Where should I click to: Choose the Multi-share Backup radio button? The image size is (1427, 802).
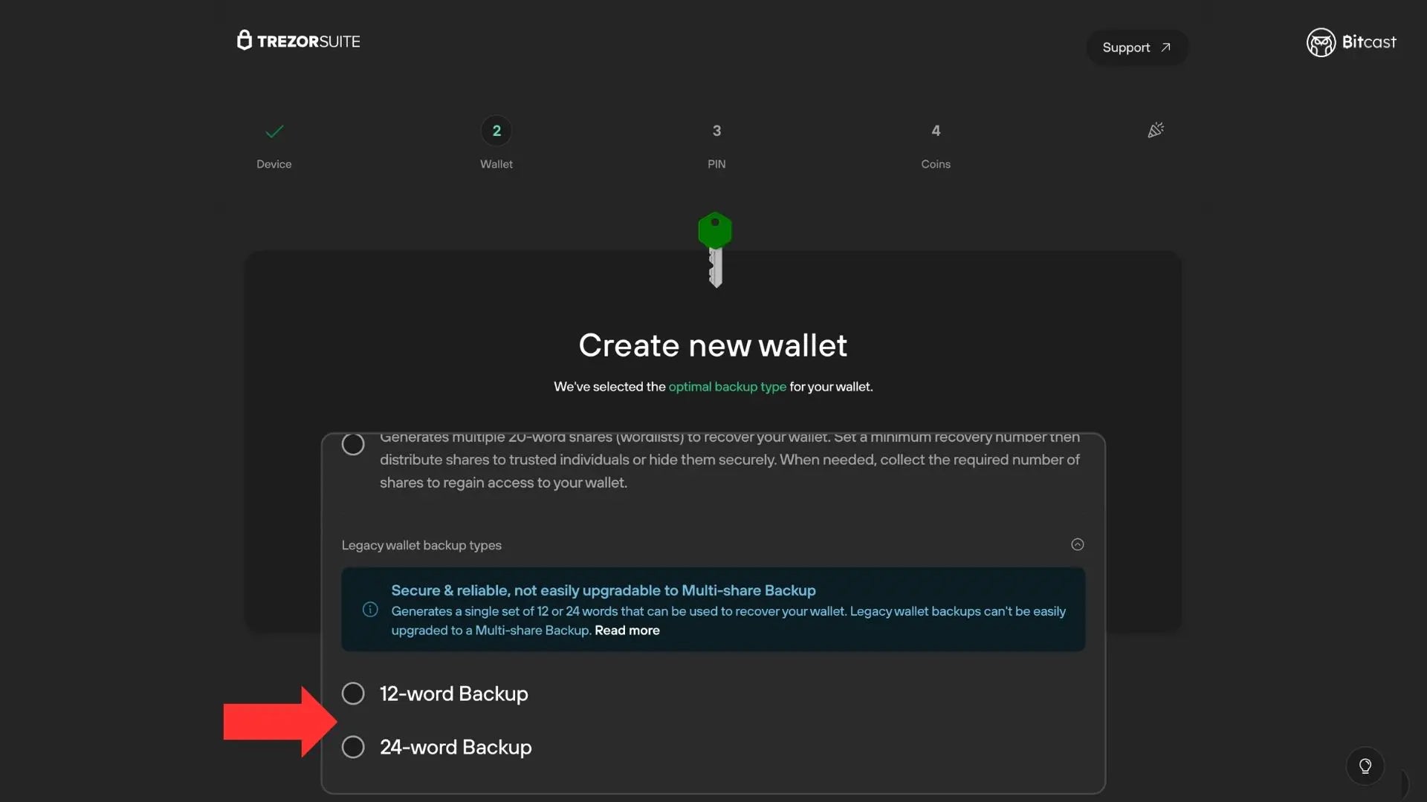click(x=353, y=443)
